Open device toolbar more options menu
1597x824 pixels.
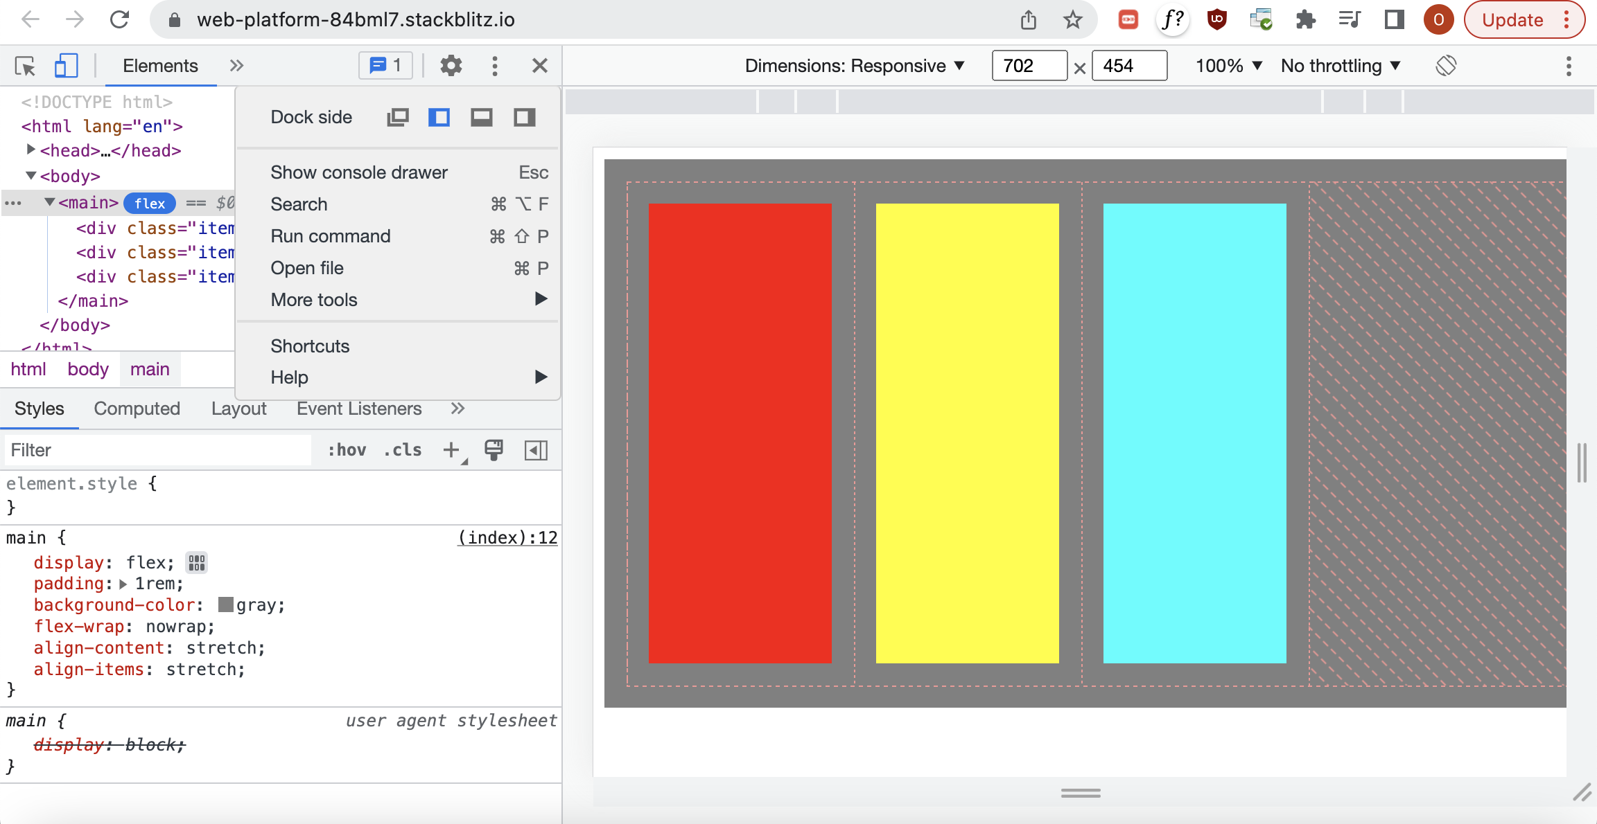pos(1569,66)
